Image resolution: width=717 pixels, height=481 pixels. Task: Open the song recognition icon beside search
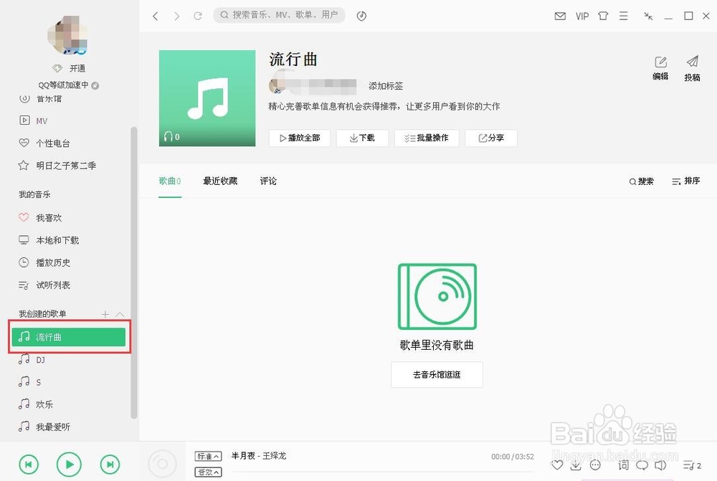point(361,16)
